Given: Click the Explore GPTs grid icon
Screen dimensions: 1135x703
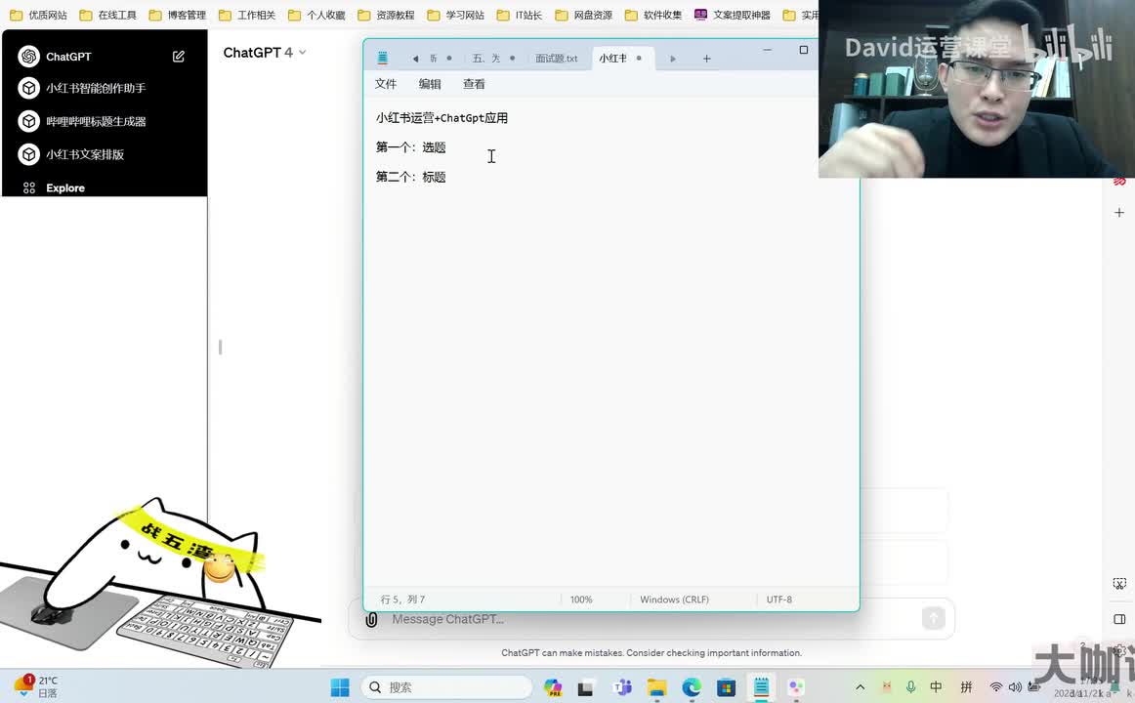Looking at the screenshot, I should [x=29, y=188].
